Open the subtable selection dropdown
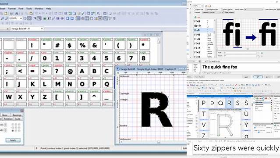The image size is (280, 158). [x=212, y=12]
